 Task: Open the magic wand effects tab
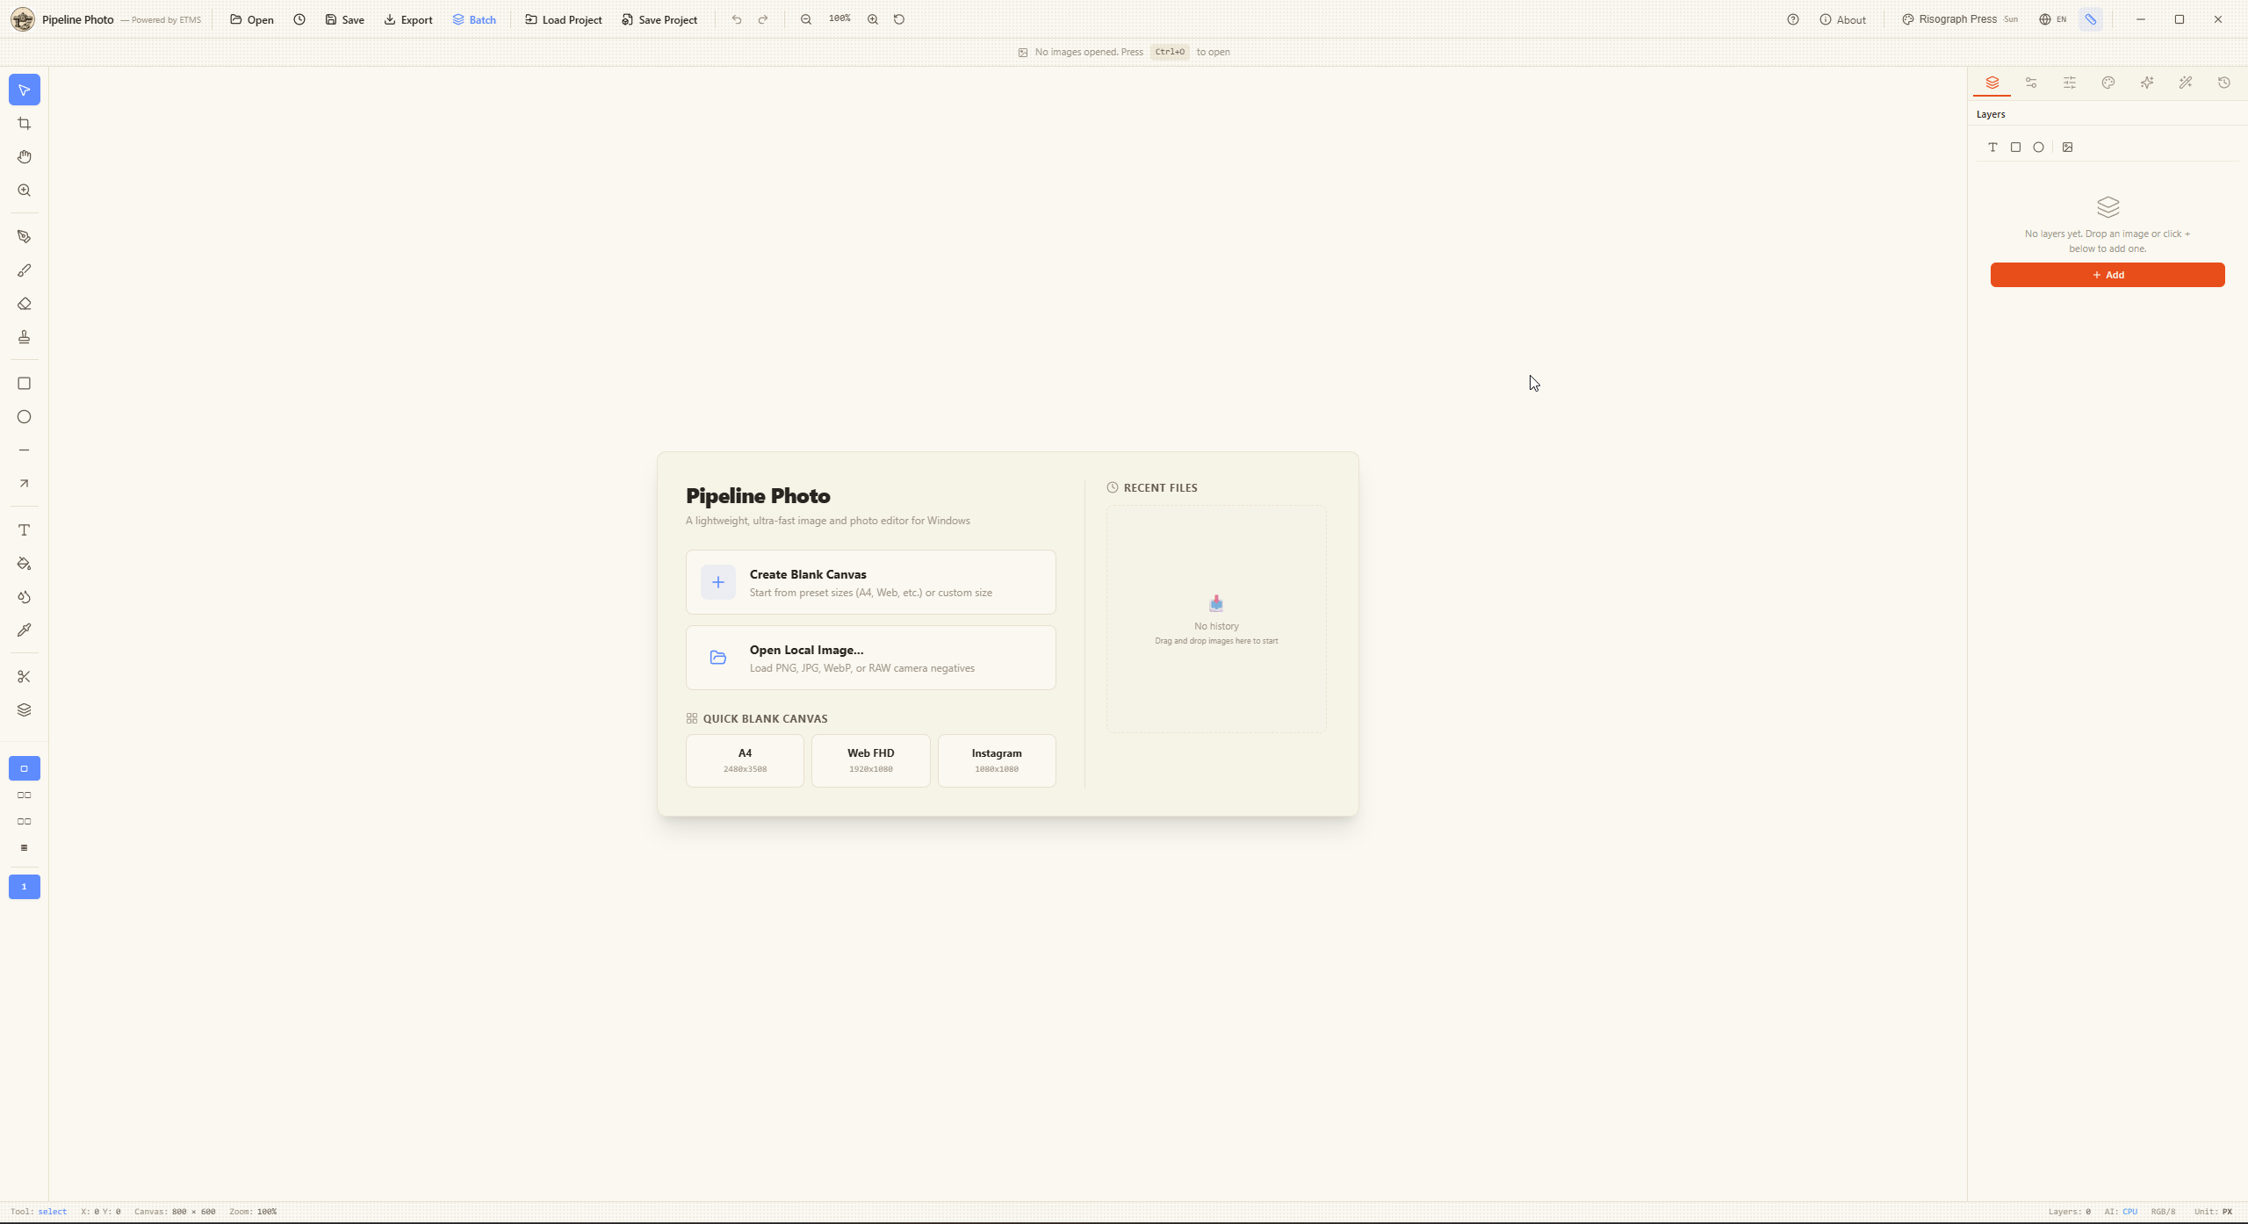pos(2186,83)
